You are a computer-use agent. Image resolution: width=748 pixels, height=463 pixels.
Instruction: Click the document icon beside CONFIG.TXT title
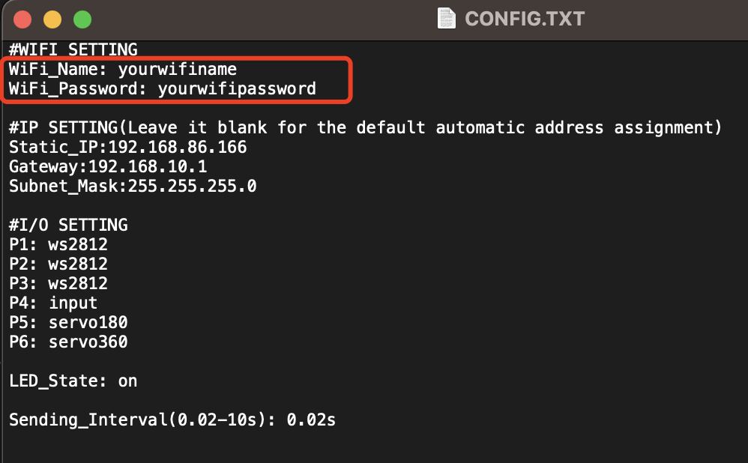[446, 18]
